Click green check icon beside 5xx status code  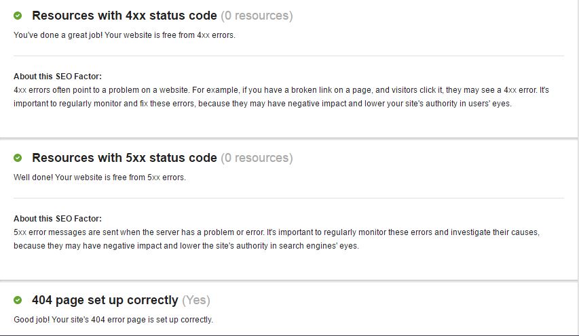tap(18, 158)
